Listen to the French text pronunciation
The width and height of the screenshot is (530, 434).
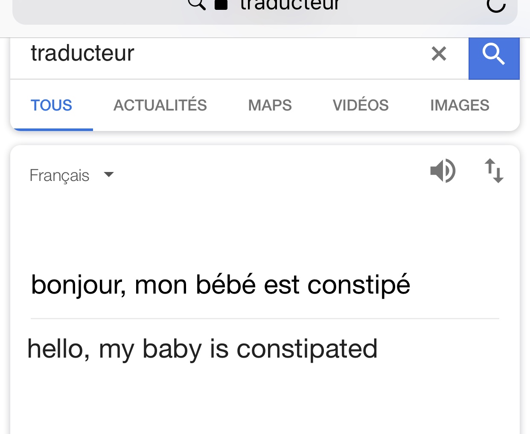[x=443, y=171]
